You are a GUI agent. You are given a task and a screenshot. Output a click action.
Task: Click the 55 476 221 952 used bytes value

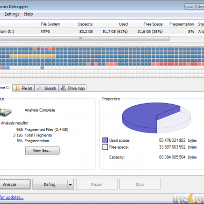(x=172, y=140)
